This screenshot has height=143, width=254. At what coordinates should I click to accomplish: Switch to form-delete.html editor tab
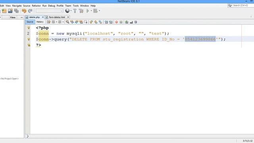click(57, 17)
